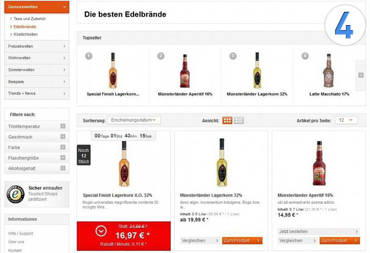The height and width of the screenshot is (253, 370).
Task: Open Topseller Latte Macchiato 17% bottle image
Action: 329,71
